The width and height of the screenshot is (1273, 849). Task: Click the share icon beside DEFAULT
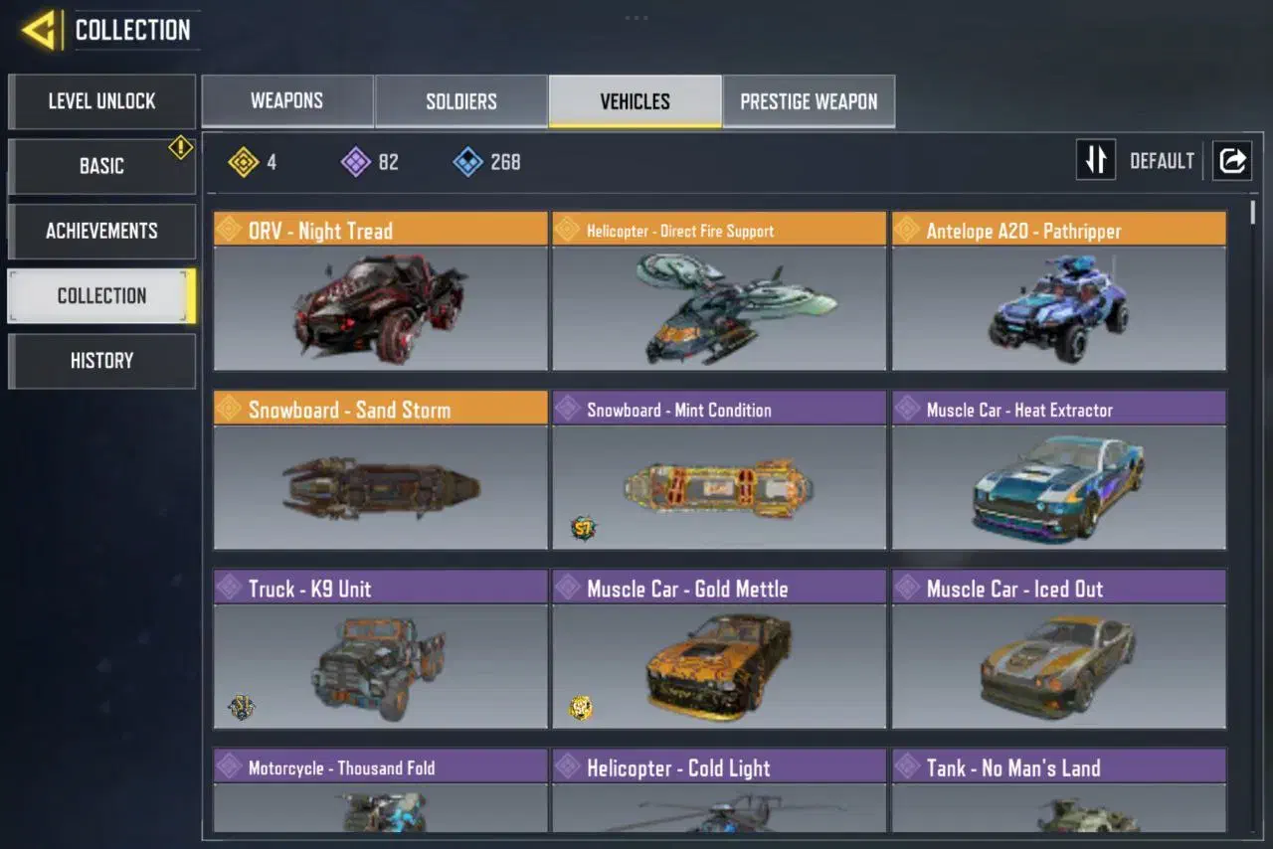[x=1231, y=160]
